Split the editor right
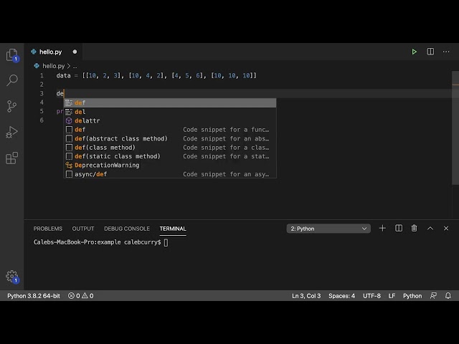459x344 pixels. pos(430,52)
